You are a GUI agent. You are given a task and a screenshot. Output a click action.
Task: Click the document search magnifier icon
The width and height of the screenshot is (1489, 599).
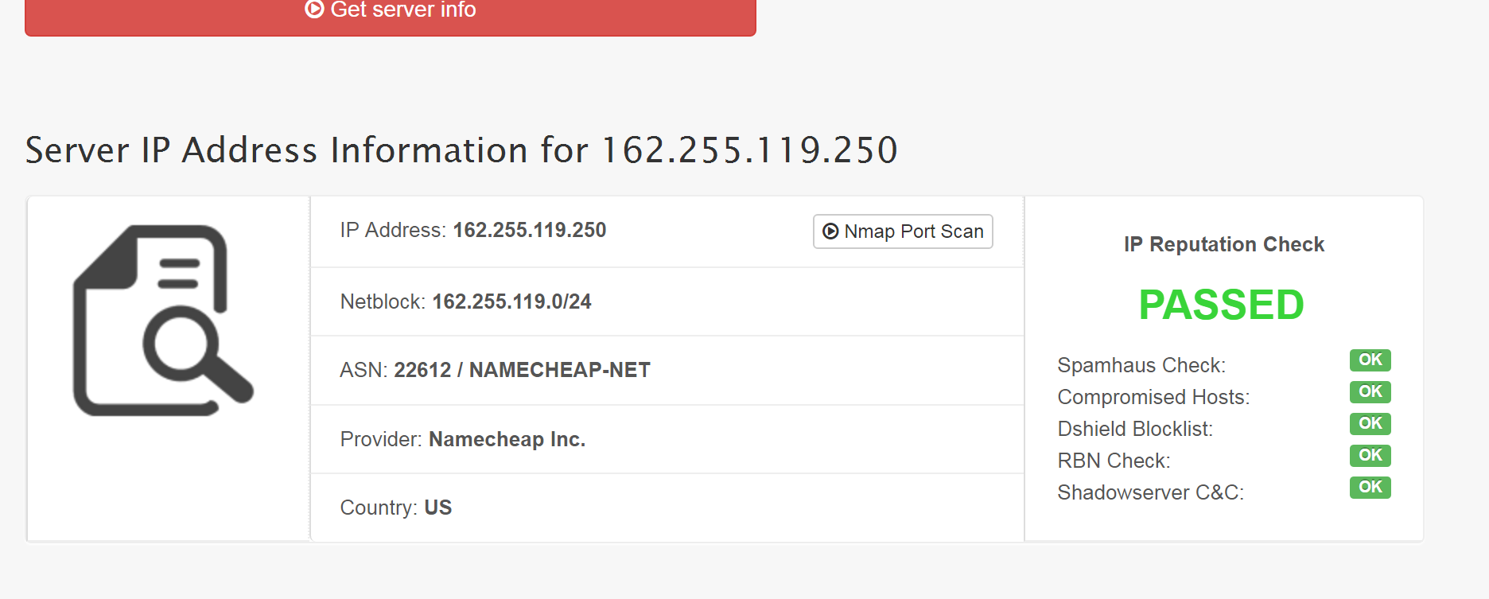pos(163,321)
